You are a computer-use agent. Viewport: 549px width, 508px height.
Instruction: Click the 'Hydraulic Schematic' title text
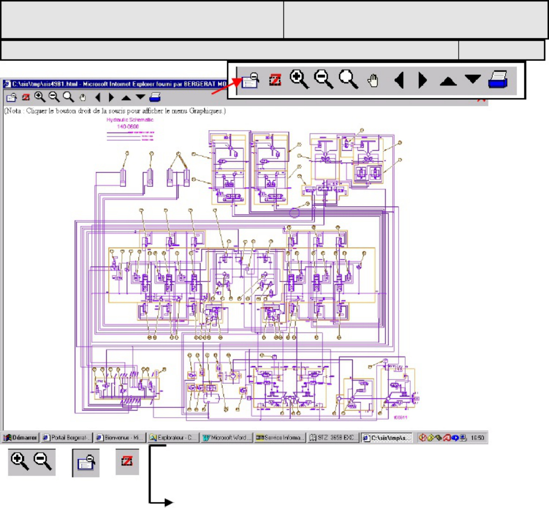[x=130, y=120]
